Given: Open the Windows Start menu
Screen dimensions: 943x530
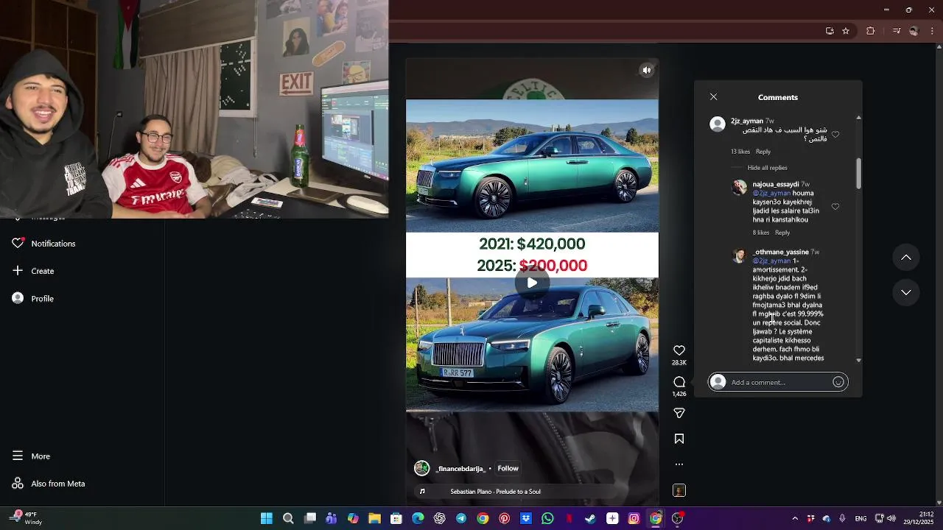Looking at the screenshot, I should pos(267,518).
